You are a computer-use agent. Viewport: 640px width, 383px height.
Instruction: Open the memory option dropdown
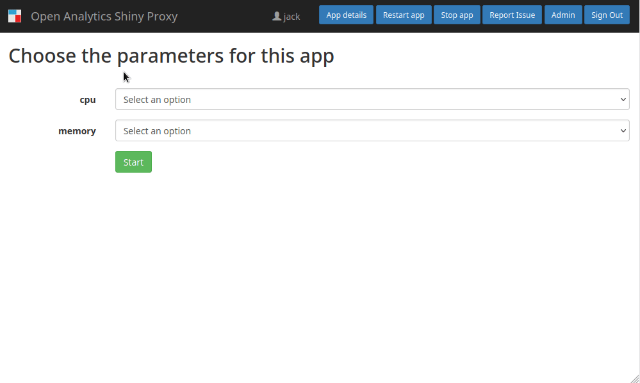point(372,130)
